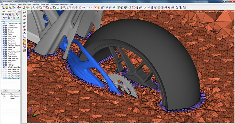Image resolution: width=235 pixels, height=124 pixels.
Task: Switch to the Mask tab
Action: pyautogui.click(x=10, y=11)
